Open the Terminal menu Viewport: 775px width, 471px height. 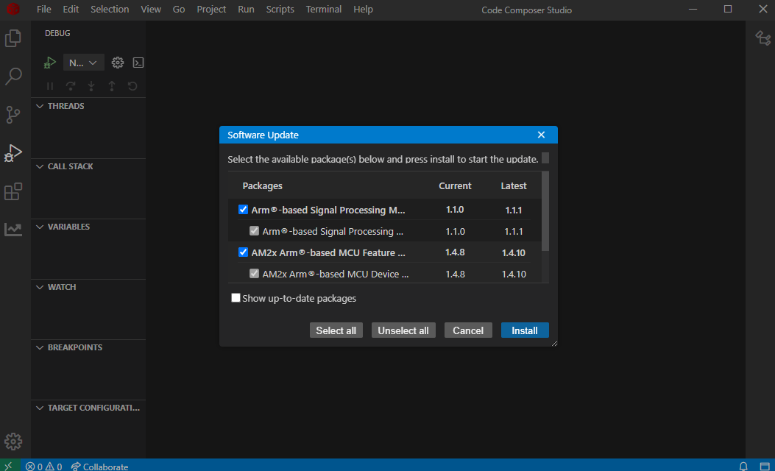[x=324, y=9]
